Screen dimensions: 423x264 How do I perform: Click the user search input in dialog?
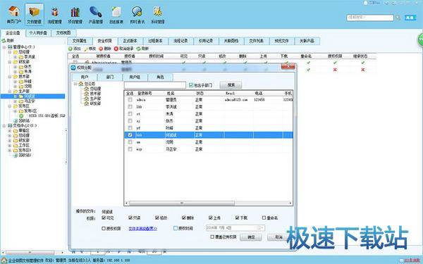tap(155, 85)
